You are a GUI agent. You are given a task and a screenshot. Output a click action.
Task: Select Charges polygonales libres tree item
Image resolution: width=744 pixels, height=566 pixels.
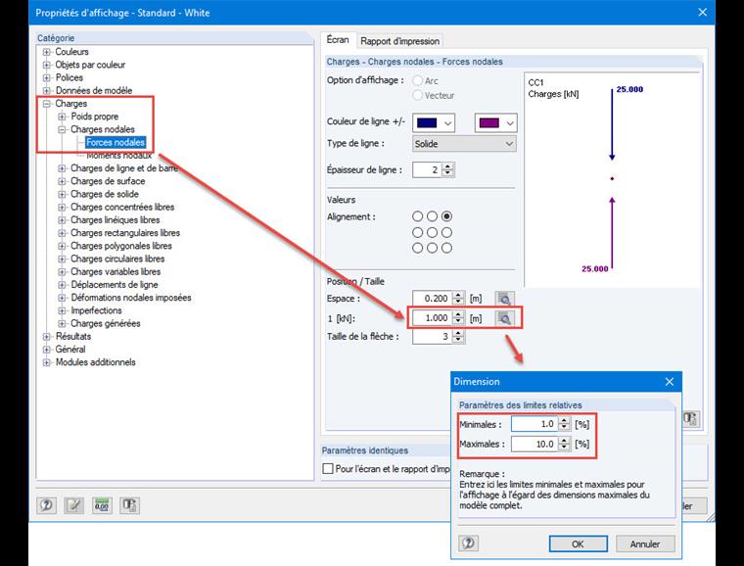(x=121, y=246)
